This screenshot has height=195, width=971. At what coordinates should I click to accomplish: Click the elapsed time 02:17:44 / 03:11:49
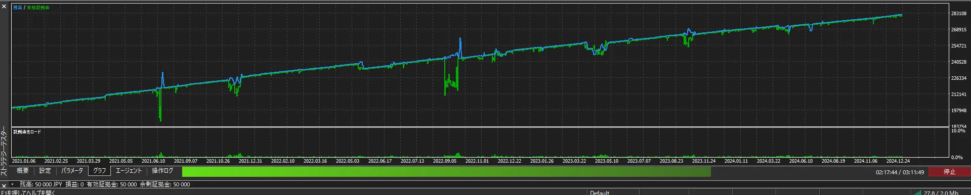(900, 172)
